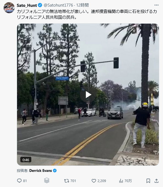Open the reply comment icon
The width and height of the screenshot is (163, 187).
coord(19,181)
